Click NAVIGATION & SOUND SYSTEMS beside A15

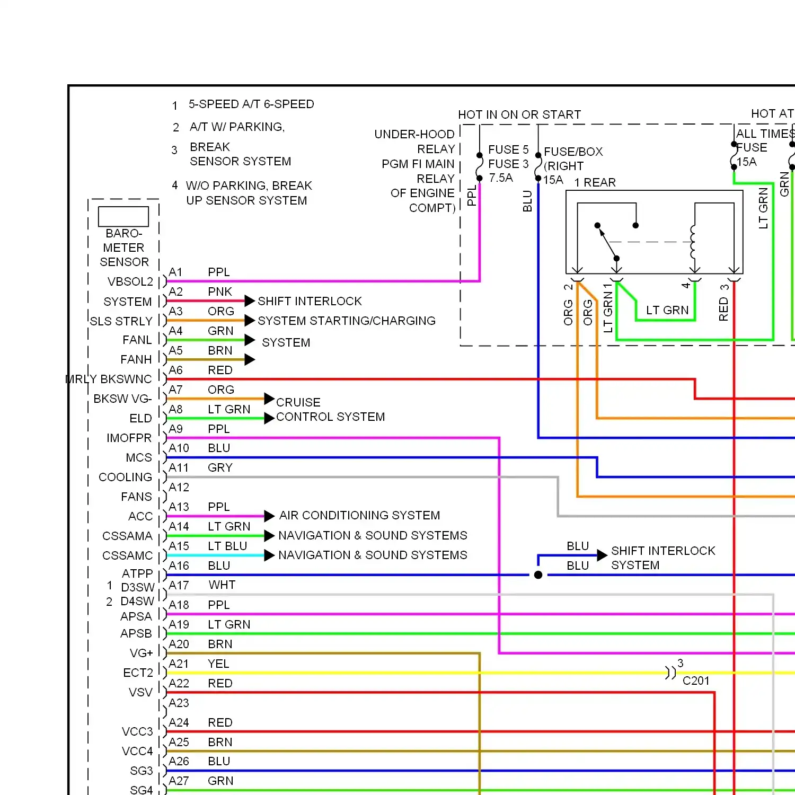(x=373, y=555)
